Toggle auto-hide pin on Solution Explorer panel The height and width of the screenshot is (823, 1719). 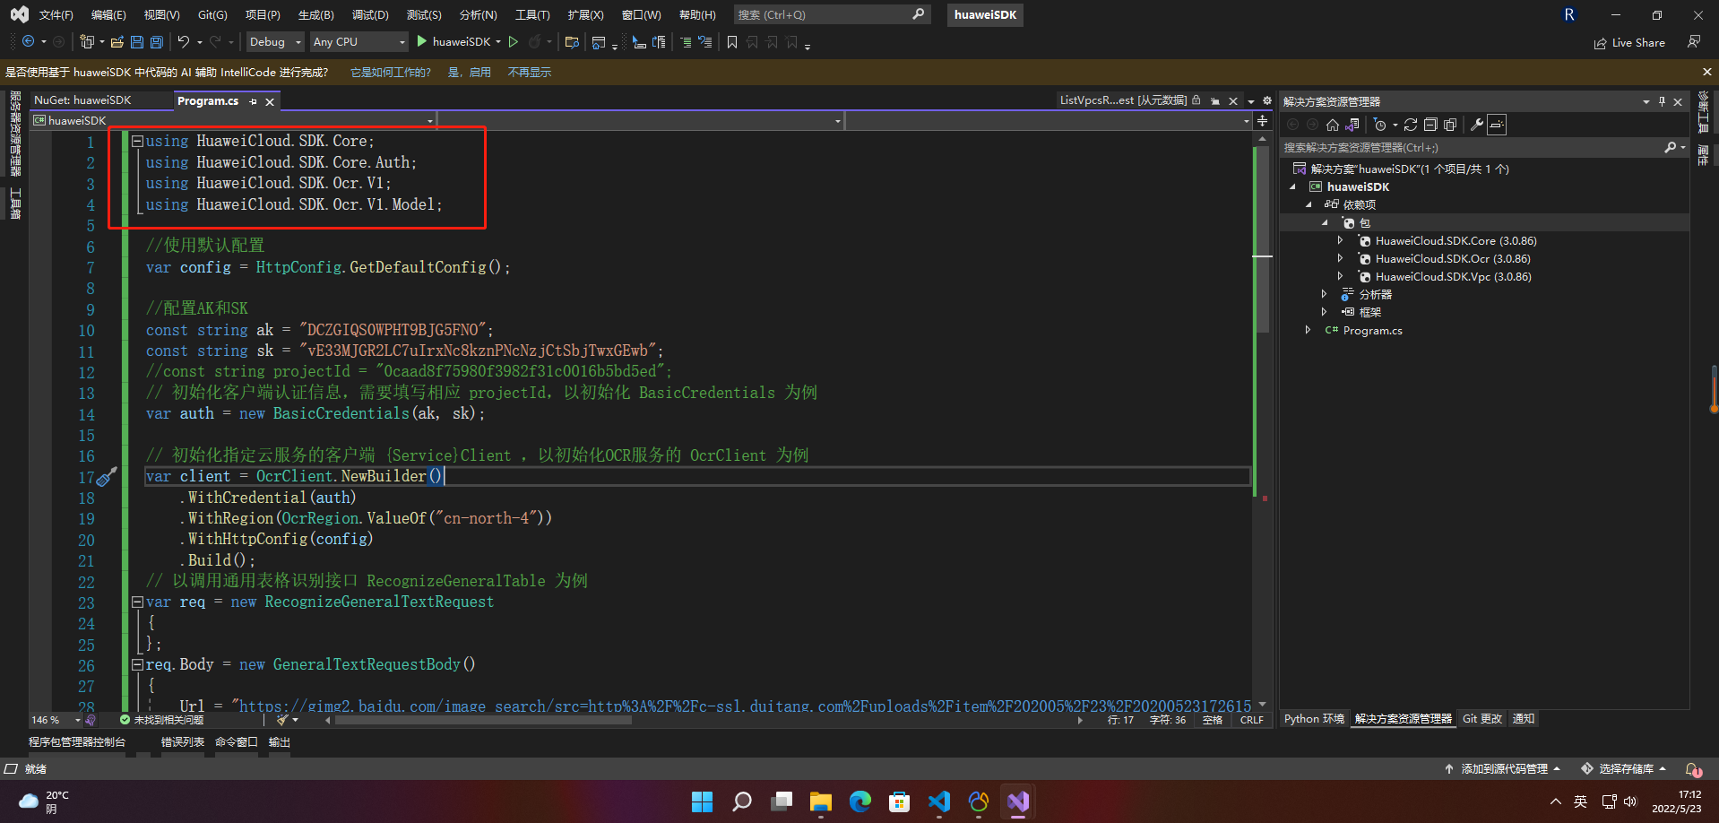1662,101
